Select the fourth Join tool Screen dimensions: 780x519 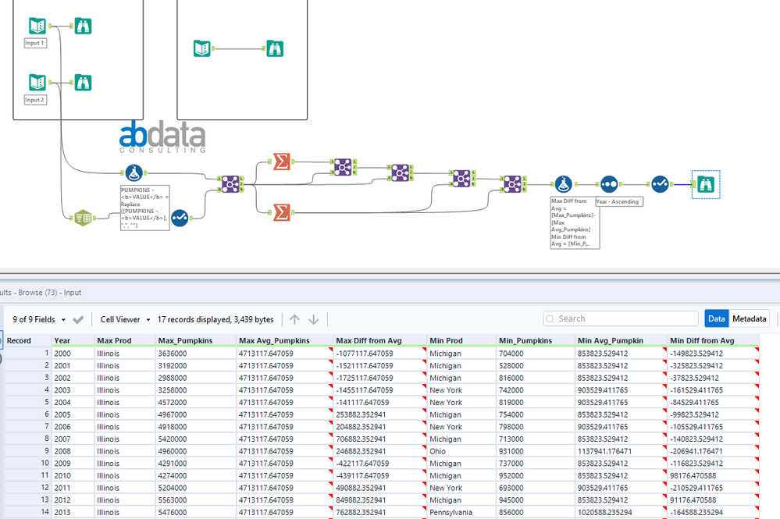coord(461,178)
